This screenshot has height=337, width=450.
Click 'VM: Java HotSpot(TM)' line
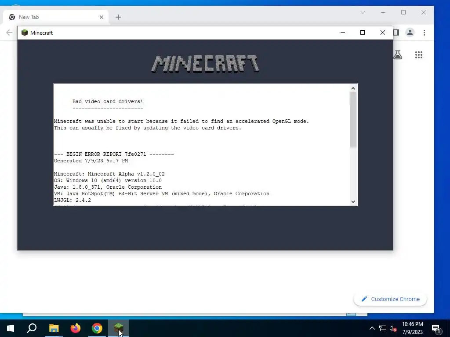[x=162, y=194]
